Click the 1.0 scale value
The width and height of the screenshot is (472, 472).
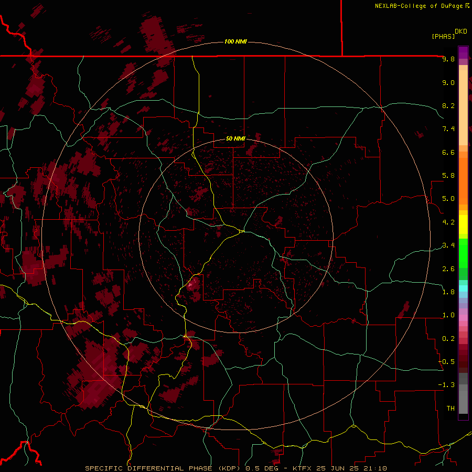448,315
